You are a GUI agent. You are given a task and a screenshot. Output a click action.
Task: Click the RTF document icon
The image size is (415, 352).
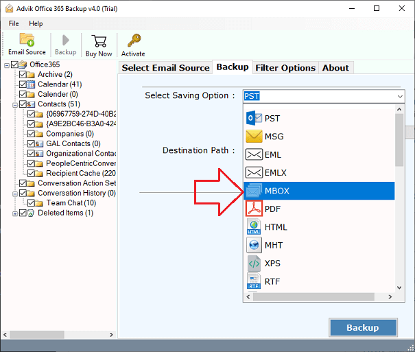[254, 281]
